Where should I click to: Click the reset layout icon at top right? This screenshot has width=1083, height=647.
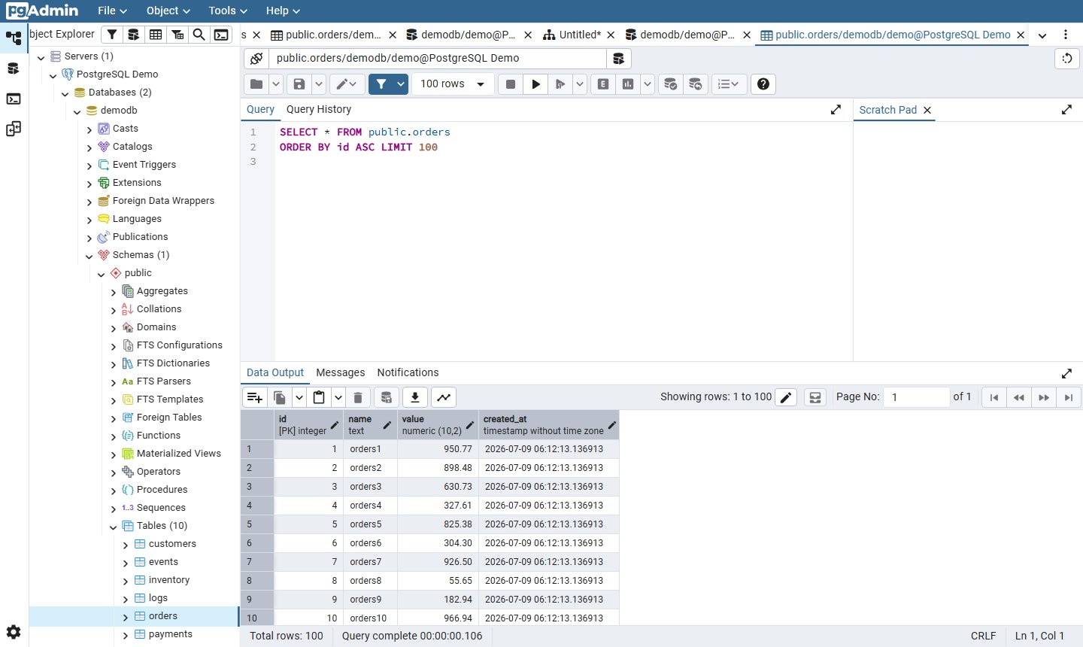pyautogui.click(x=1066, y=59)
